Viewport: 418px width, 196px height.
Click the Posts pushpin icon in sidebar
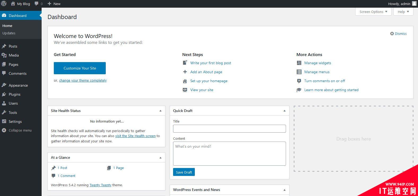point(4,46)
